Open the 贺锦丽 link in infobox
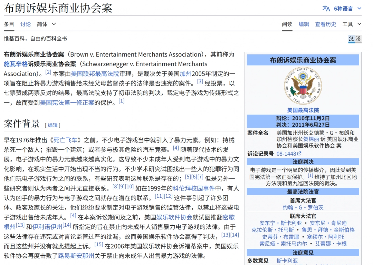This screenshot has height=265, width=373. (311, 139)
